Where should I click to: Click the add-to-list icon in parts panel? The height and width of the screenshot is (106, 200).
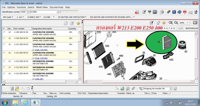[65, 23]
